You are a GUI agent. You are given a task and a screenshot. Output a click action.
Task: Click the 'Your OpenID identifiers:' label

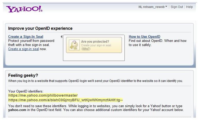[x=26, y=91]
